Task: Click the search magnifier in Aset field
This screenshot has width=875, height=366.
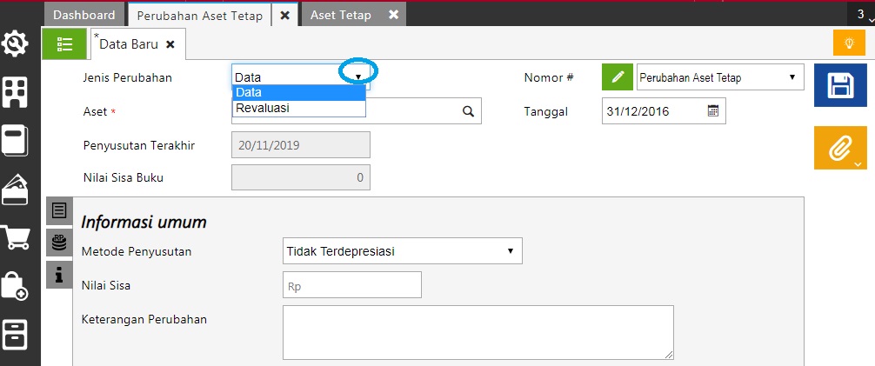Action: (468, 111)
